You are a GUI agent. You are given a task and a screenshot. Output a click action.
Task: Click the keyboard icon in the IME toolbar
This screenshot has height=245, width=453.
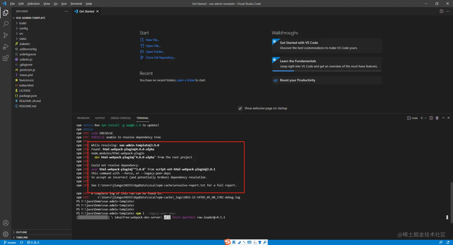pos(249,242)
